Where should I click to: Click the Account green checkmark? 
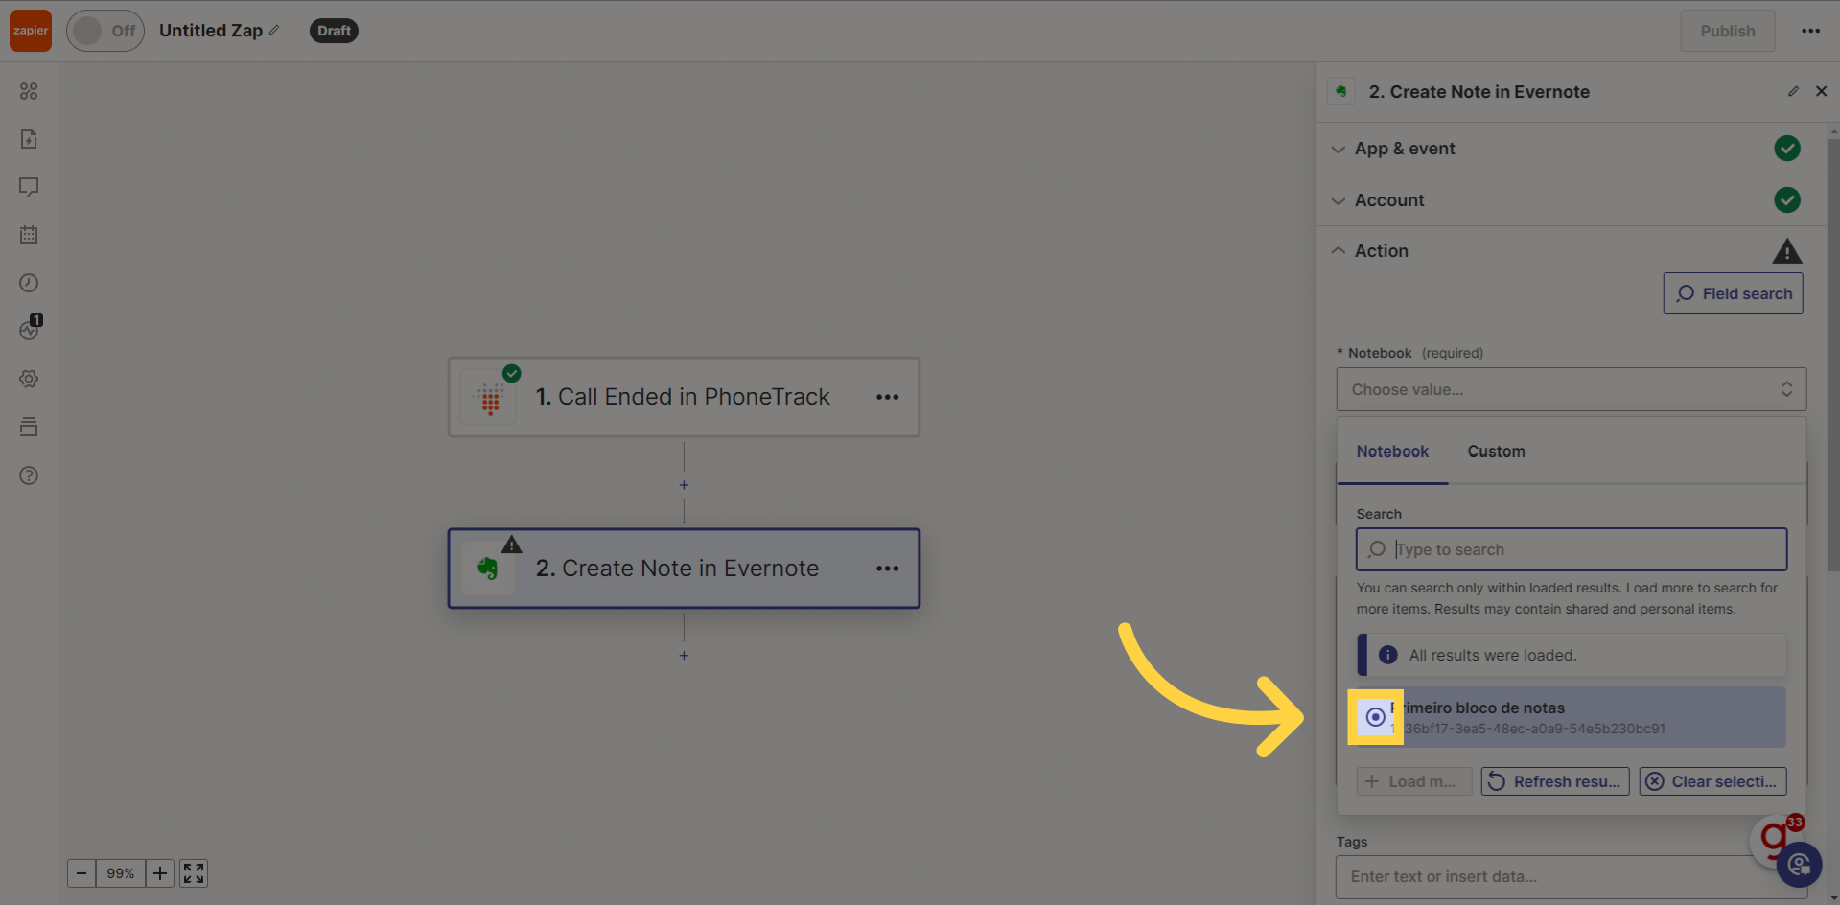point(1787,200)
